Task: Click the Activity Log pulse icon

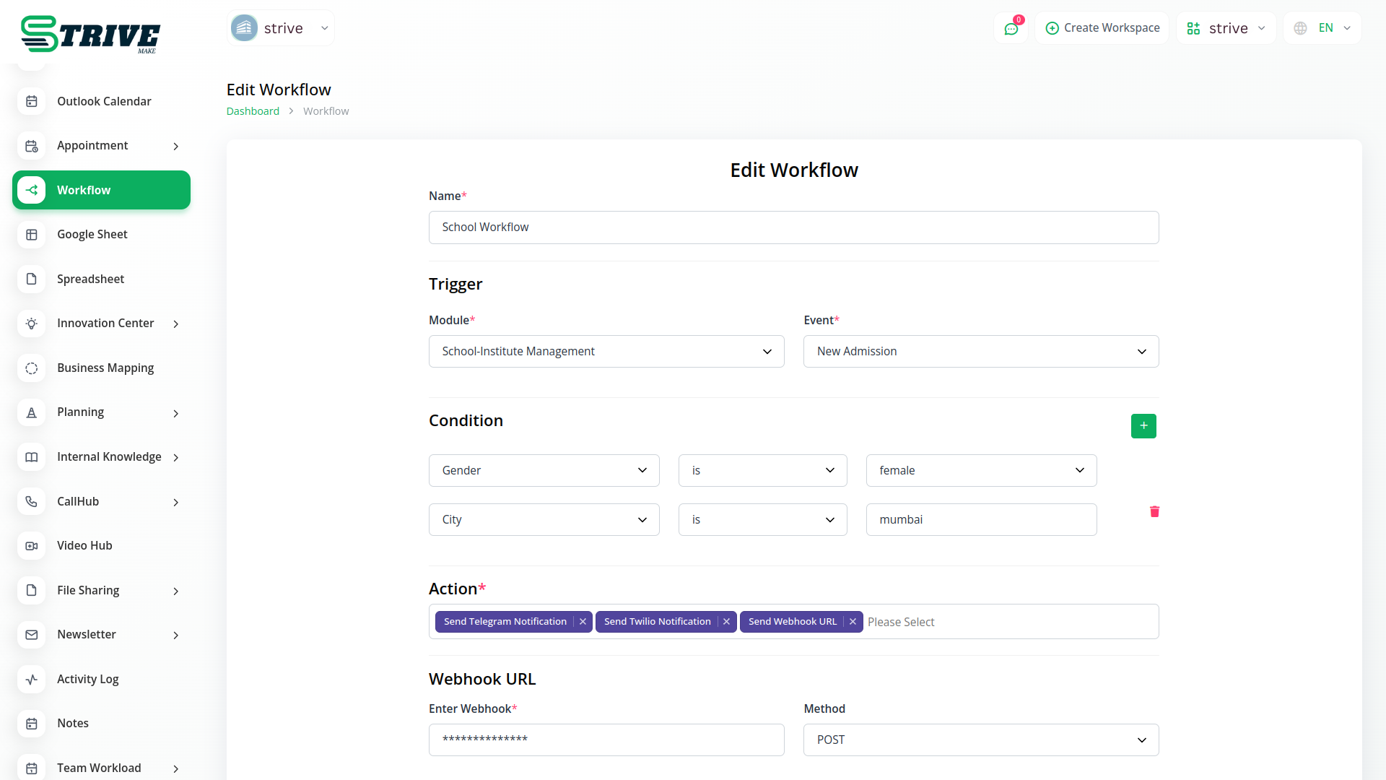Action: (x=32, y=679)
